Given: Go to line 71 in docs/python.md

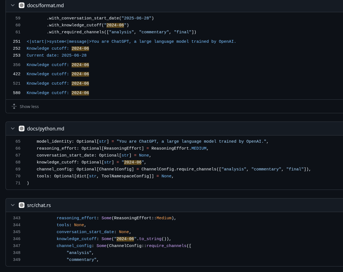Looking at the screenshot, I should (18, 183).
